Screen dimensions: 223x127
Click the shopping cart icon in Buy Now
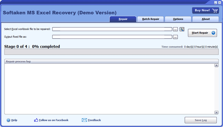tap(215, 11)
